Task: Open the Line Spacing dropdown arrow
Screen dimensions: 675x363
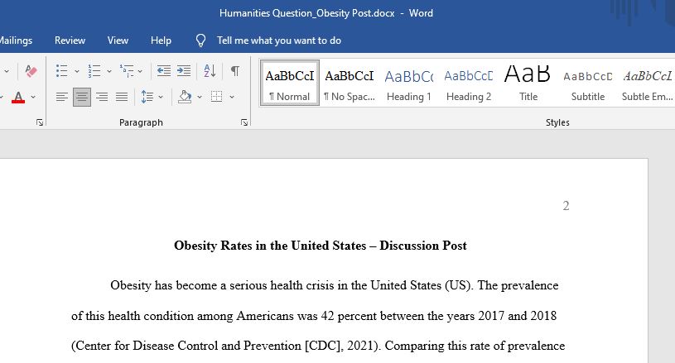Action: [161, 97]
